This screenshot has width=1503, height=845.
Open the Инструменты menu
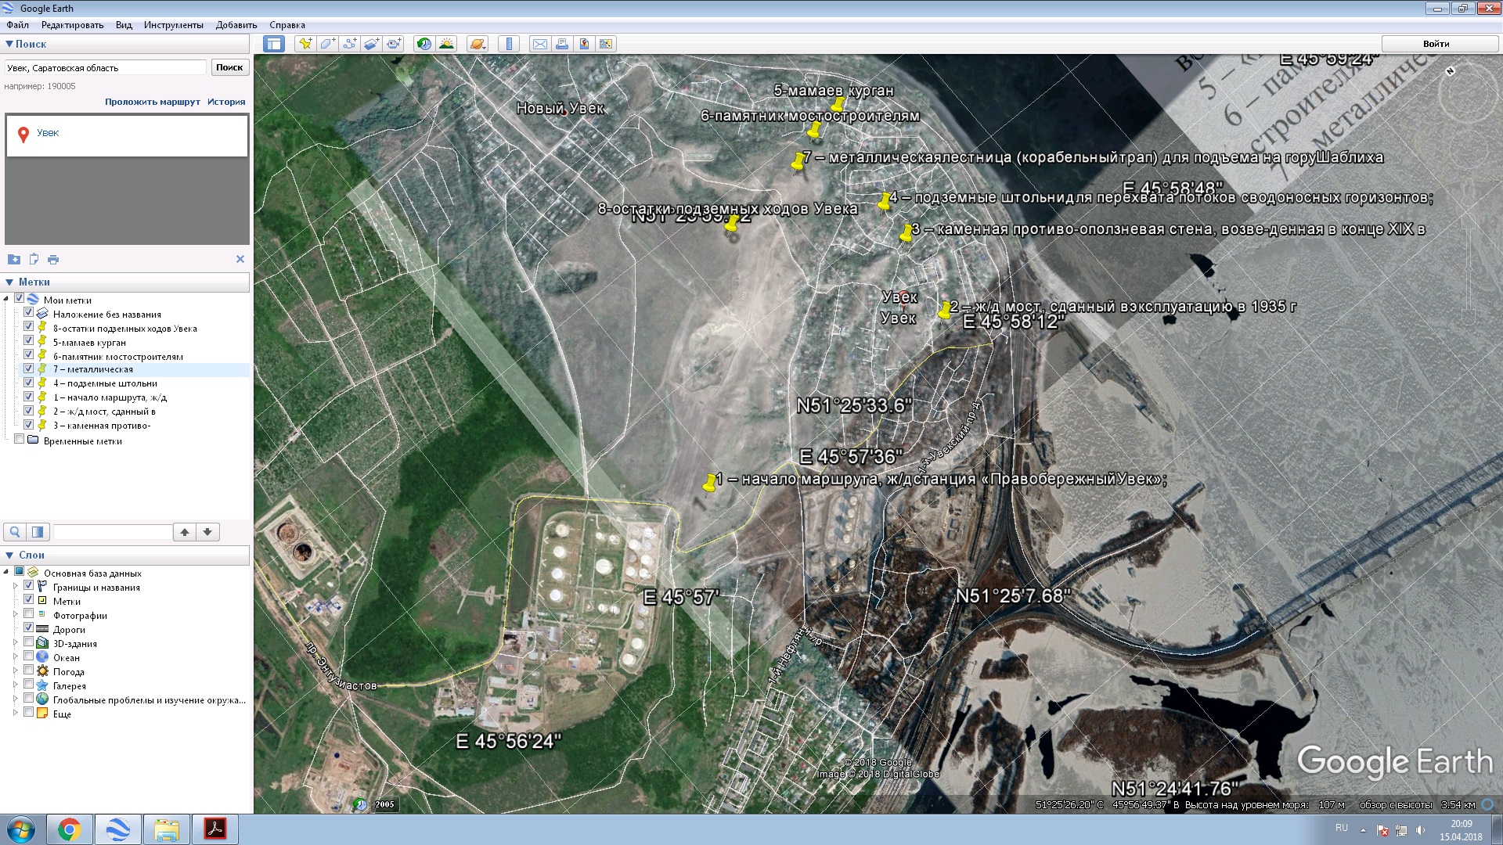click(x=173, y=25)
